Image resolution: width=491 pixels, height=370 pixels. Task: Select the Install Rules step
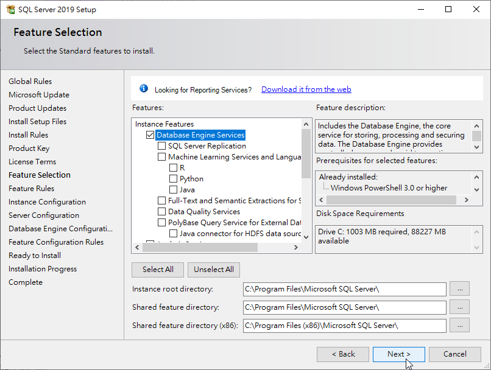point(28,135)
